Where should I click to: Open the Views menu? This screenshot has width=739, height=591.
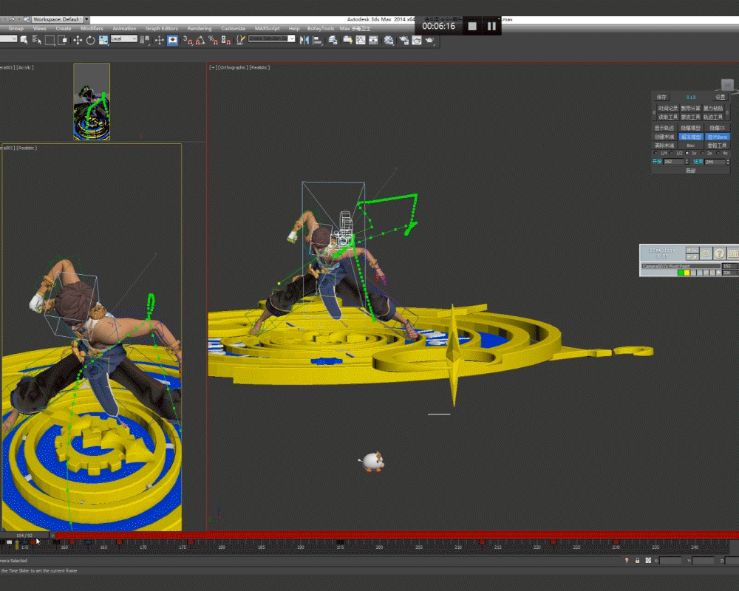[x=40, y=29]
